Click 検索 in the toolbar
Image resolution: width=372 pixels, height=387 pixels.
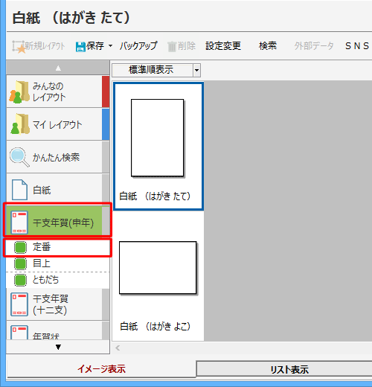tap(268, 46)
